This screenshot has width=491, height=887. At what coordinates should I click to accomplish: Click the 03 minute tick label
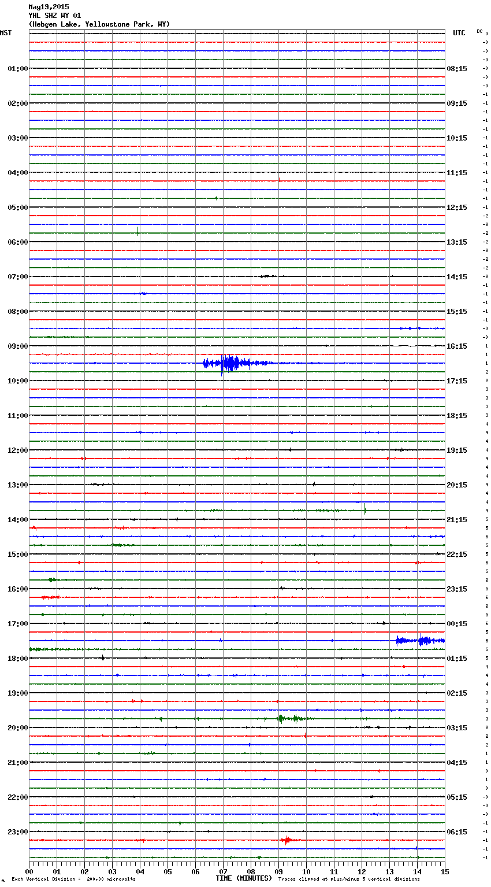point(112,871)
